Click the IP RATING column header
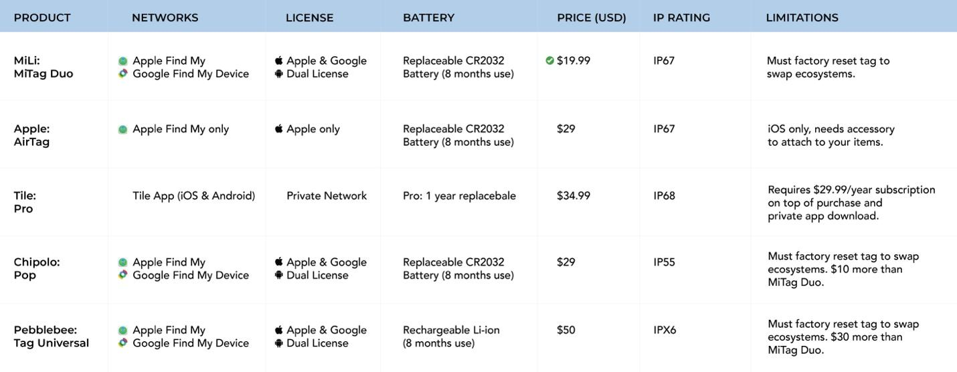This screenshot has width=957, height=372. tap(681, 17)
